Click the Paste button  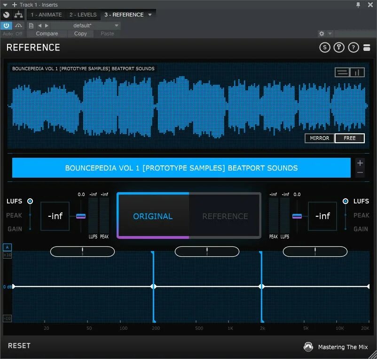coord(107,33)
